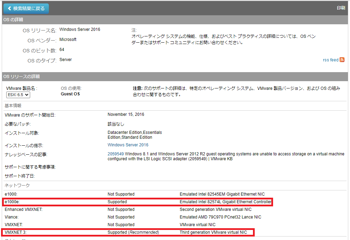Click the orange RSS feed icon
Viewport: 350px width, 240px height.
point(342,60)
